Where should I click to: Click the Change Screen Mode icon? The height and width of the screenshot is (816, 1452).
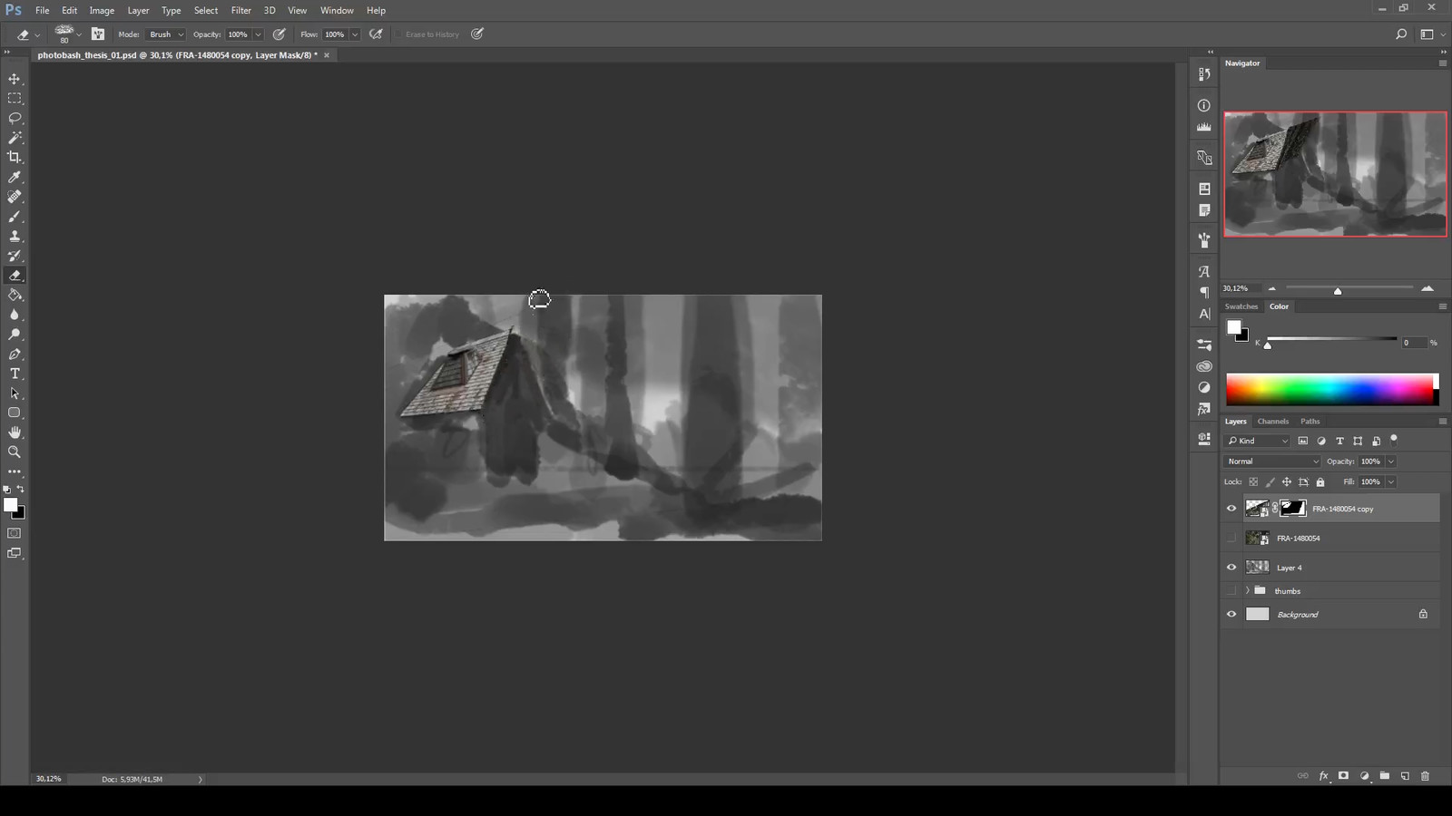click(15, 553)
